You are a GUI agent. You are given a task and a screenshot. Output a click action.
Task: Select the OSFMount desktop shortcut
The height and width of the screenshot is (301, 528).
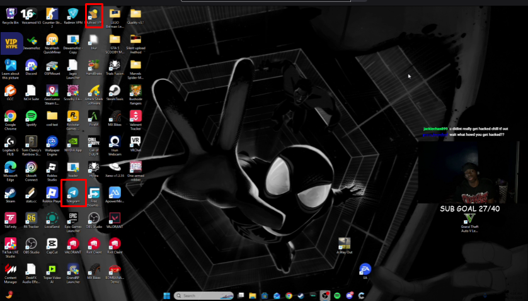pos(52,67)
